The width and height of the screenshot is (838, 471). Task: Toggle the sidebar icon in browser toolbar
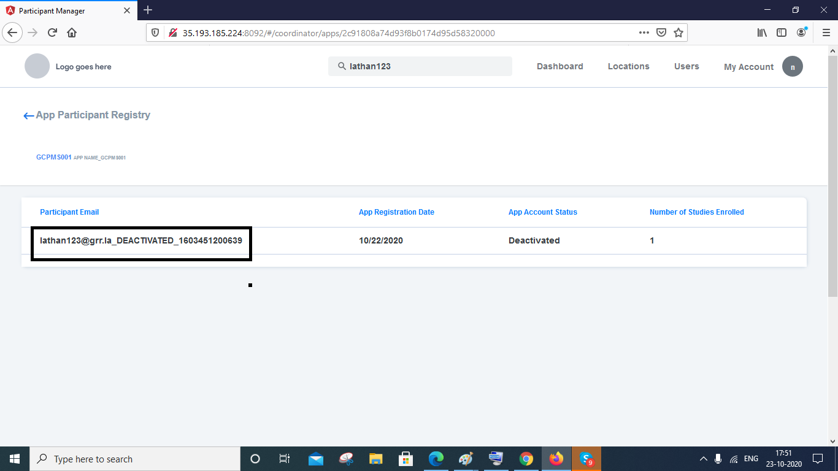782,33
